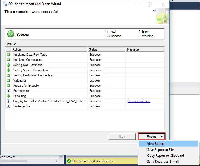The image size is (200, 166).
Task: Click the '0 Warning' summary text
Action: 146,36
